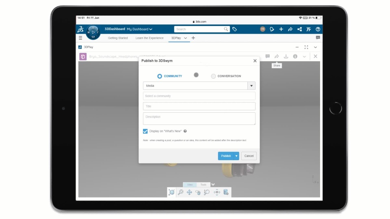Open the information icon in 3DPlay toolbar
Image resolution: width=390 pixels, height=219 pixels.
[295, 56]
